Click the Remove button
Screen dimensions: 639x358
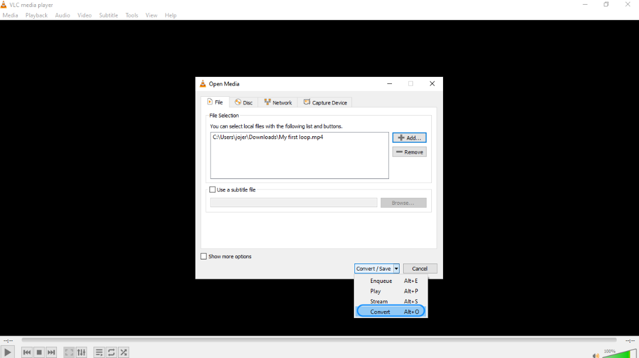pyautogui.click(x=409, y=152)
